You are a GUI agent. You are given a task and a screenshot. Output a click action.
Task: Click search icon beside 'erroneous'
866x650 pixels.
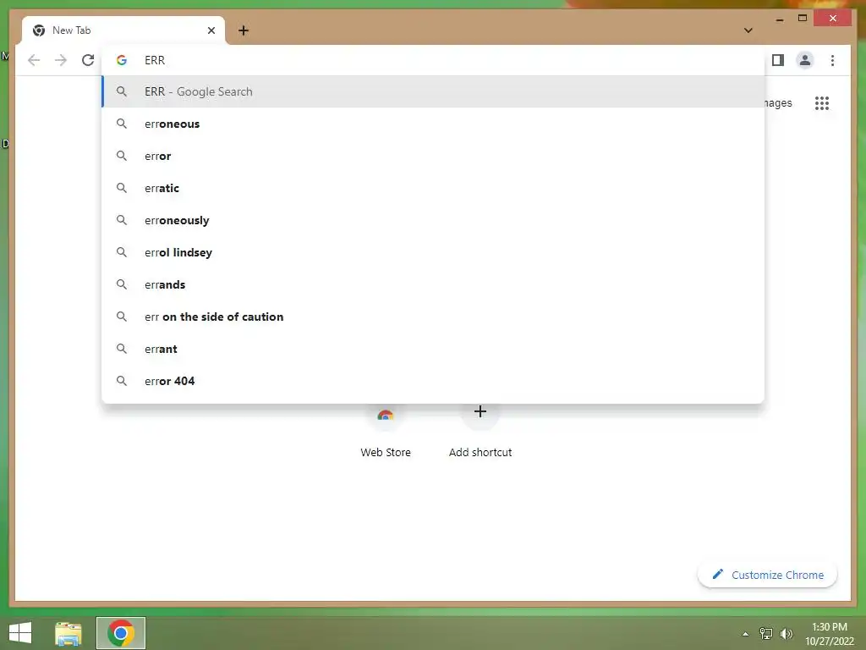(x=122, y=124)
